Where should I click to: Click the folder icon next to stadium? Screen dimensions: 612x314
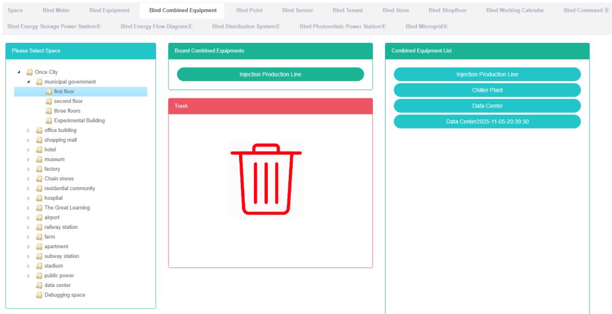click(39, 266)
